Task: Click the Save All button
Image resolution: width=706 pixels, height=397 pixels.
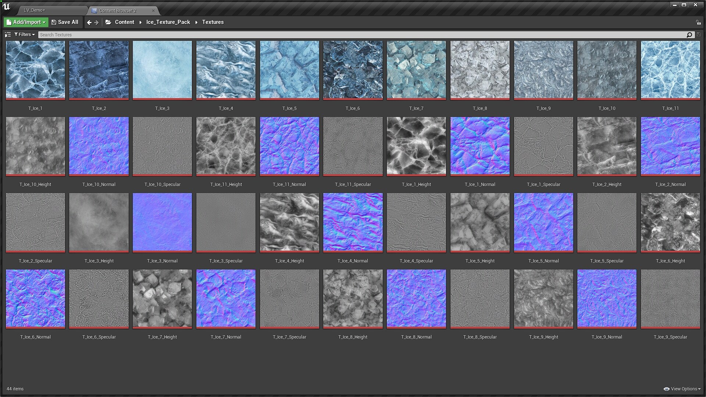Action: 65,22
